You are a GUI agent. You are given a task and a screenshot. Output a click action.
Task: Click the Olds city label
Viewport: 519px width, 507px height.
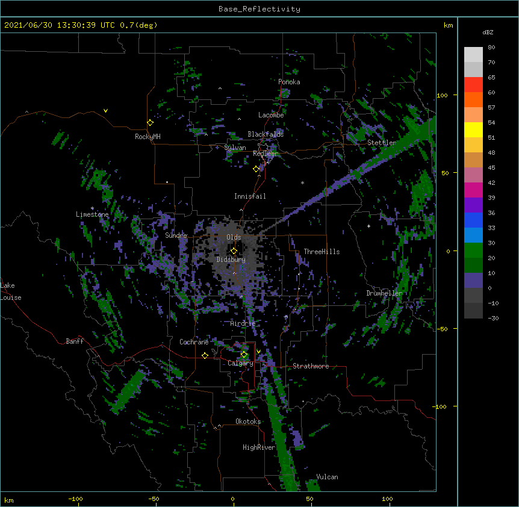pos(234,237)
